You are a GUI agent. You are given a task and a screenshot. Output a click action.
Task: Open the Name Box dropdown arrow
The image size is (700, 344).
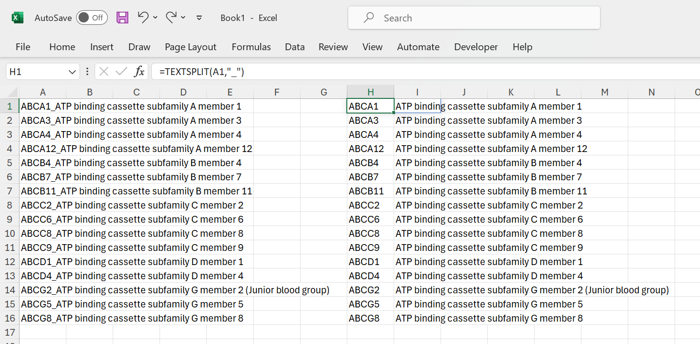coord(72,72)
